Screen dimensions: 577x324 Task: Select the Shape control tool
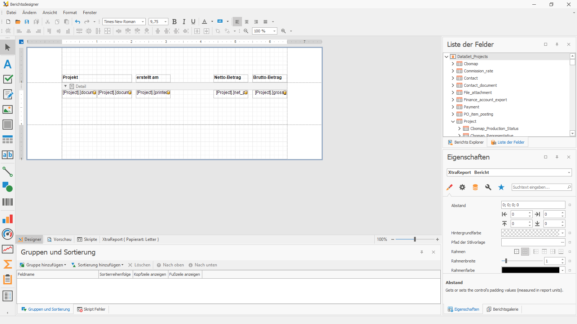[8, 187]
